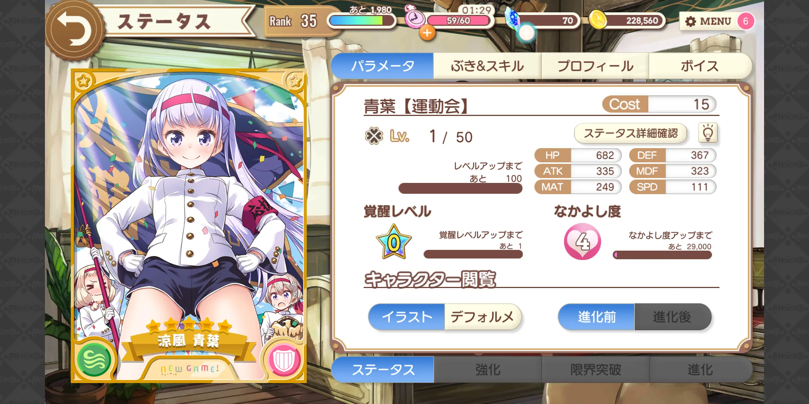809x404 pixels.
Task: Tap the brown back arrow button
Action: coord(75,30)
